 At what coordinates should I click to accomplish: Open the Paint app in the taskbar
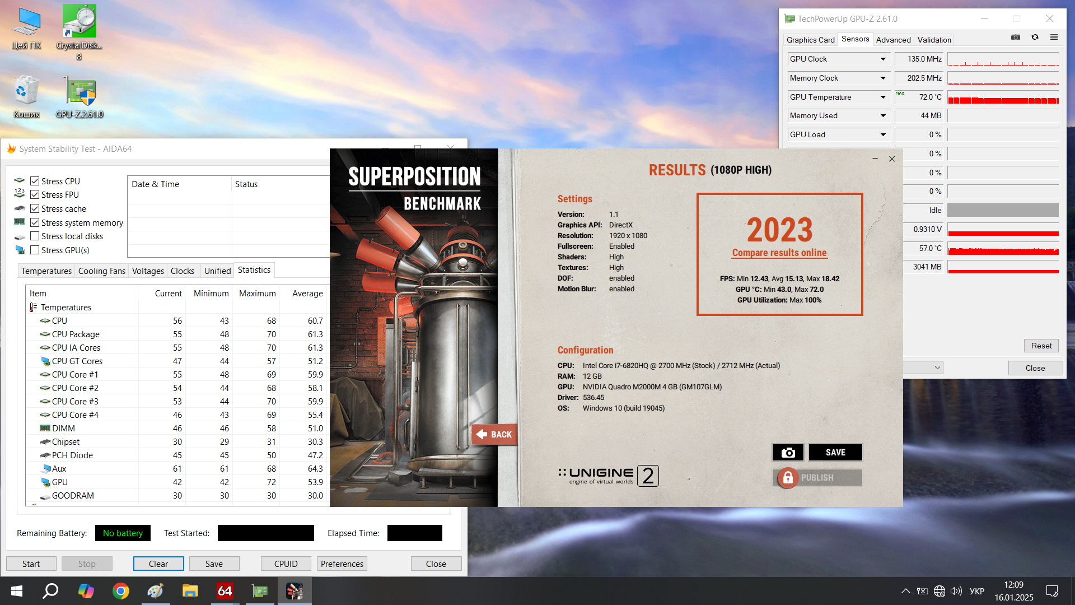tap(155, 591)
